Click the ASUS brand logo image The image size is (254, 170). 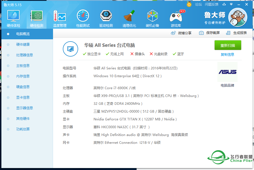pos(227,72)
